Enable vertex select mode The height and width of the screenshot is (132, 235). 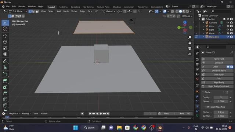[30, 11]
